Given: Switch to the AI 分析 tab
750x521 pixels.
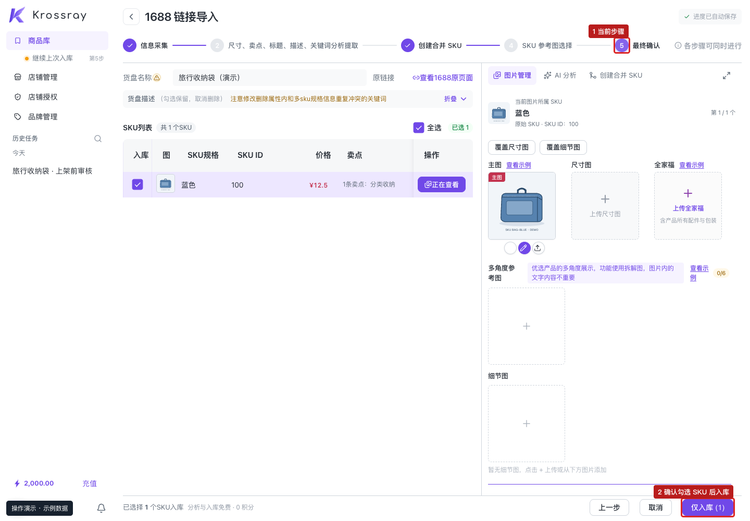Looking at the screenshot, I should (x=560, y=76).
